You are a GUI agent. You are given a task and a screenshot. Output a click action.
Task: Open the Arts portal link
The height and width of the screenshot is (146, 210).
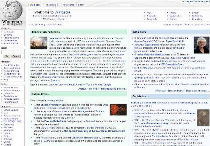click(149, 13)
